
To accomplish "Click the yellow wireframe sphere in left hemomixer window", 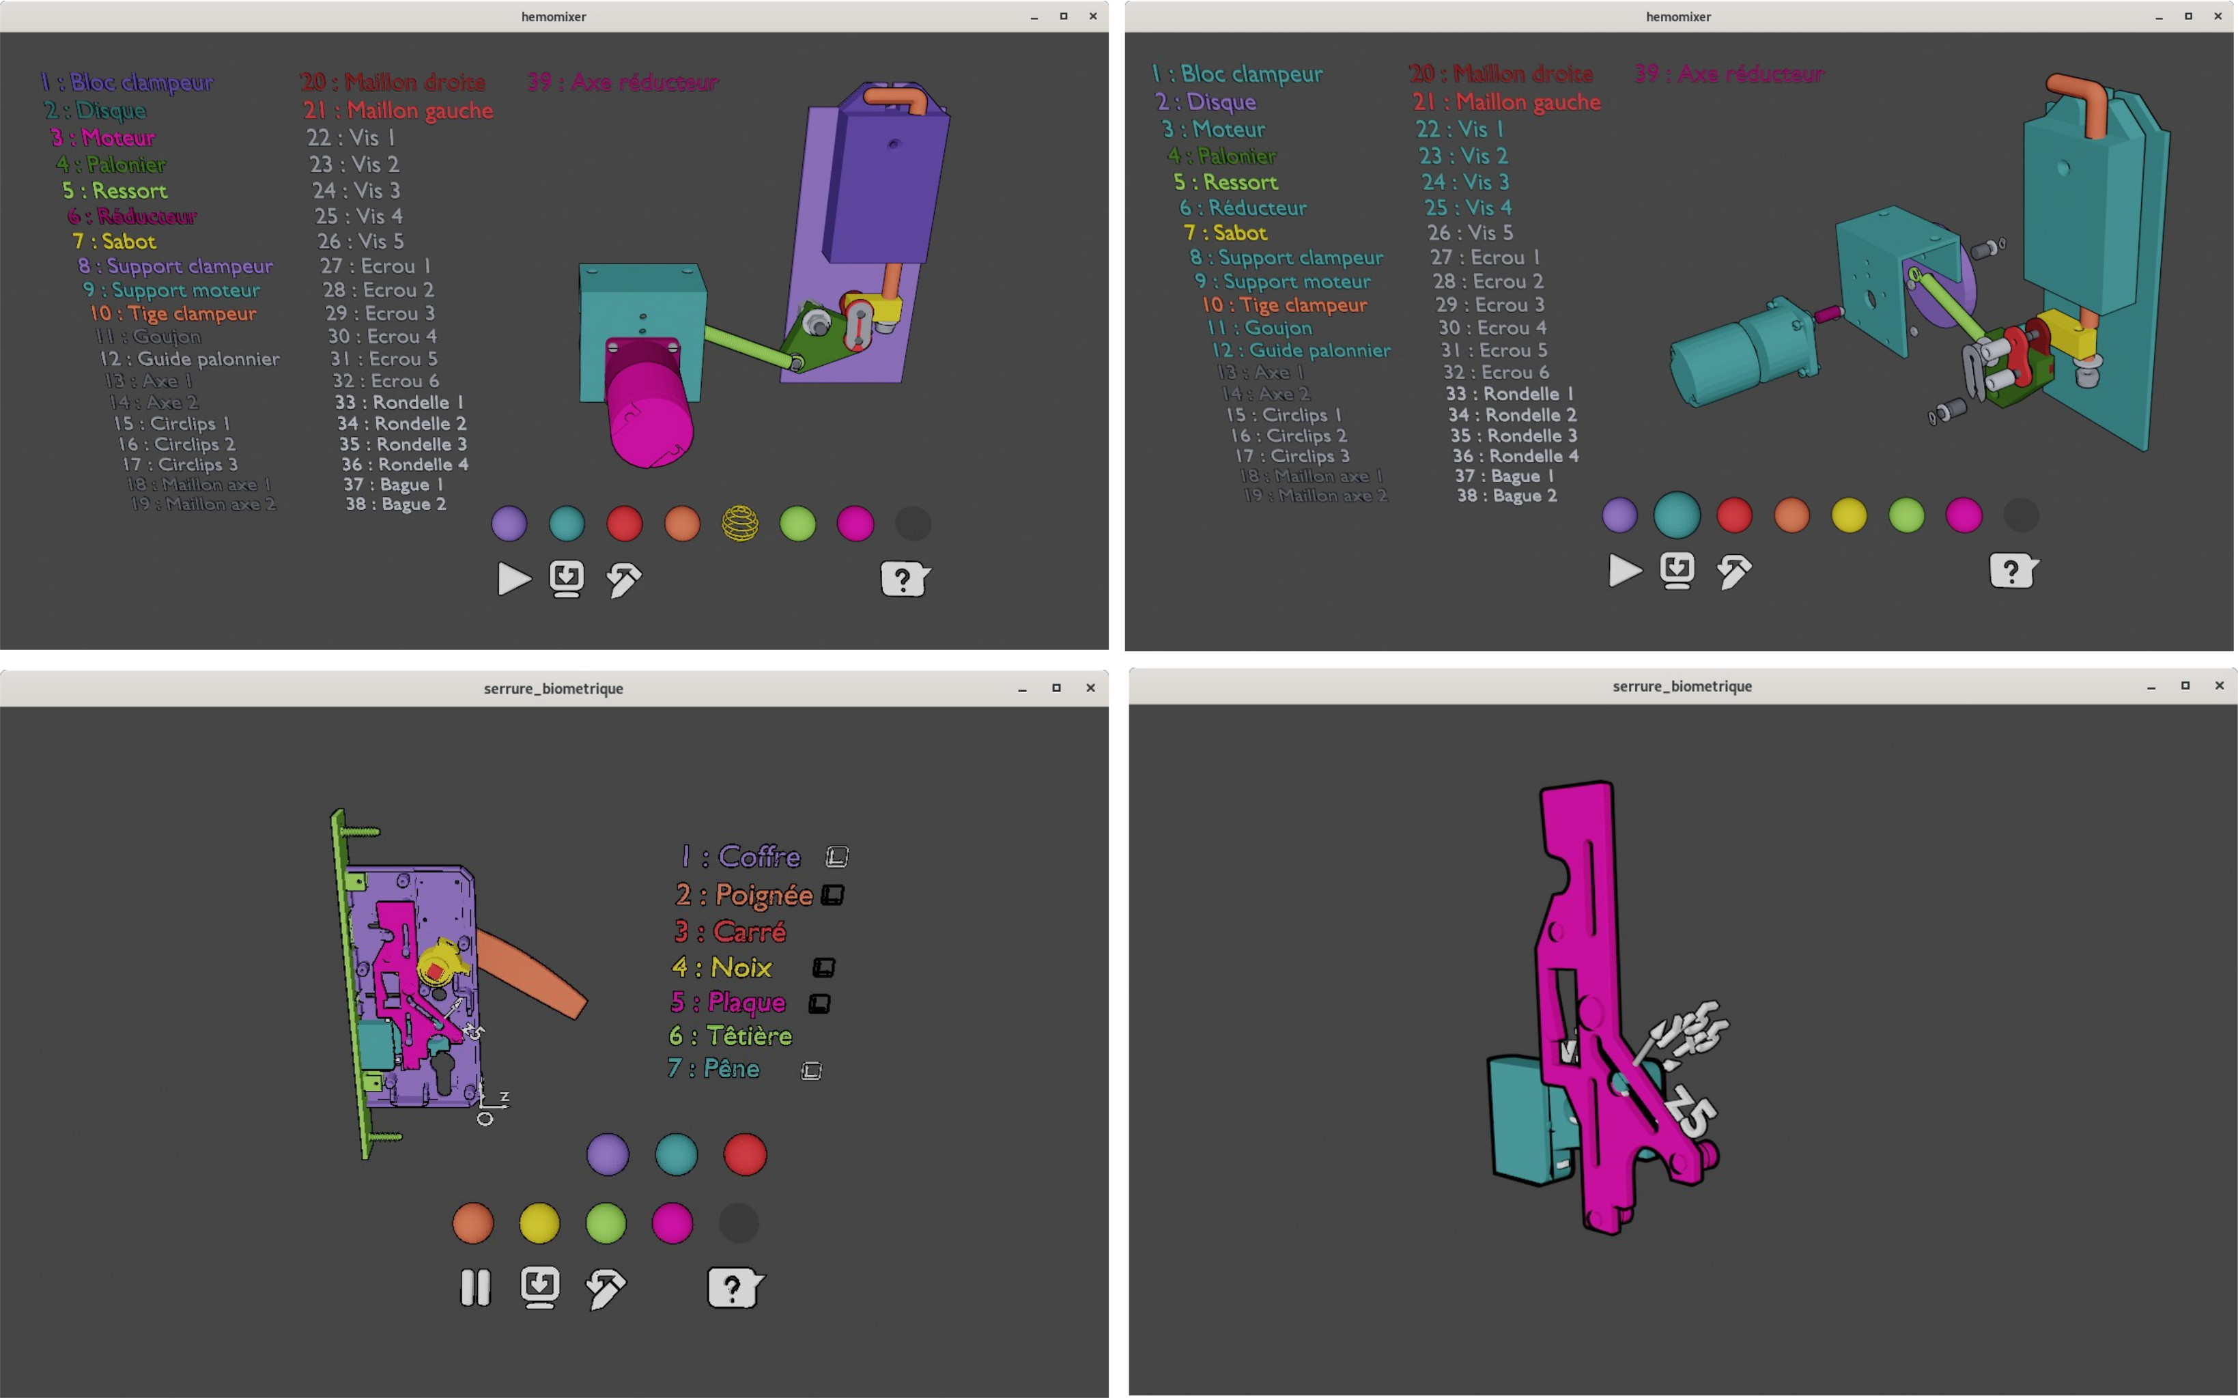I will click(740, 524).
